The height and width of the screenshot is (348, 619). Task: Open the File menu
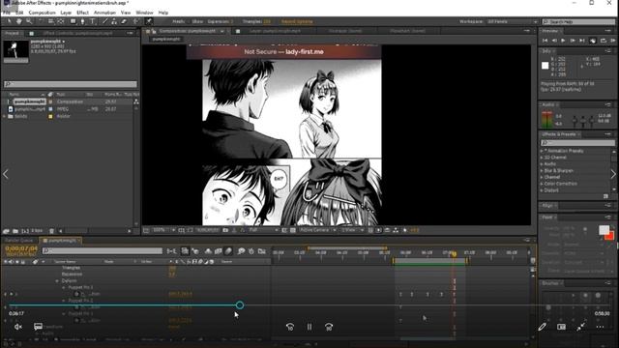pyautogui.click(x=7, y=13)
